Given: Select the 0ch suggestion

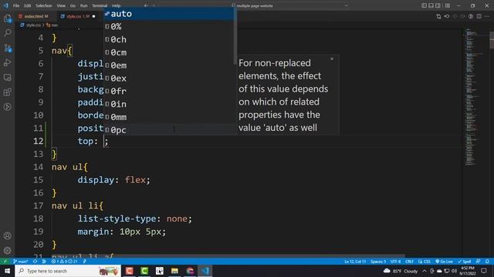Looking at the screenshot, I should pos(169,39).
